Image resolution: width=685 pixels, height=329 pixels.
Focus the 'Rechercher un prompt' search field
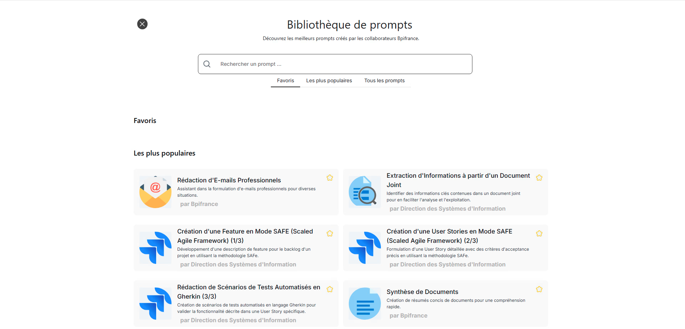point(335,64)
